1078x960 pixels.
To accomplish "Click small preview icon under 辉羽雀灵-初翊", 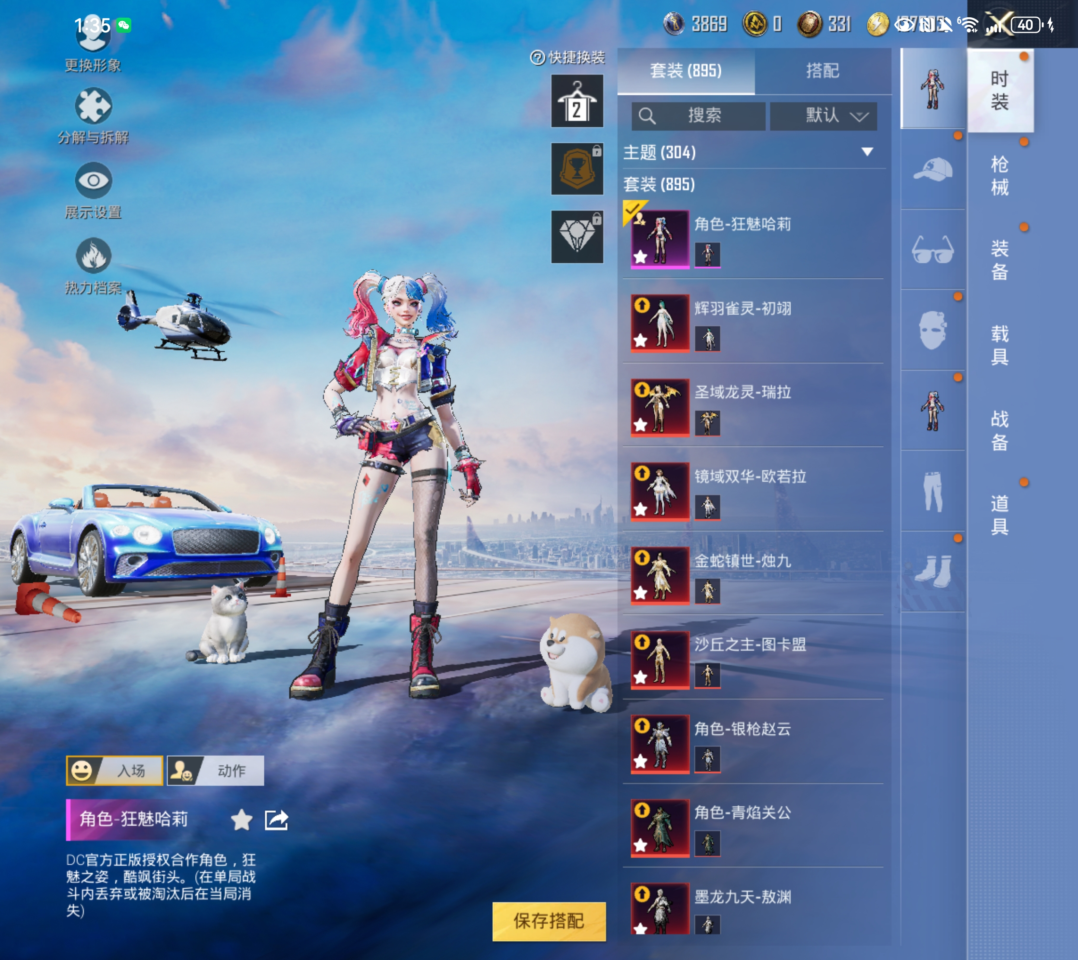I will point(707,339).
